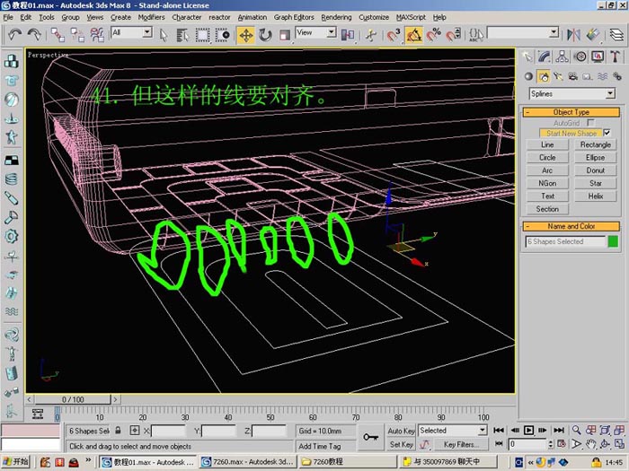Image resolution: width=629 pixels, height=471 pixels.
Task: Click the Circle shape button
Action: pos(547,157)
